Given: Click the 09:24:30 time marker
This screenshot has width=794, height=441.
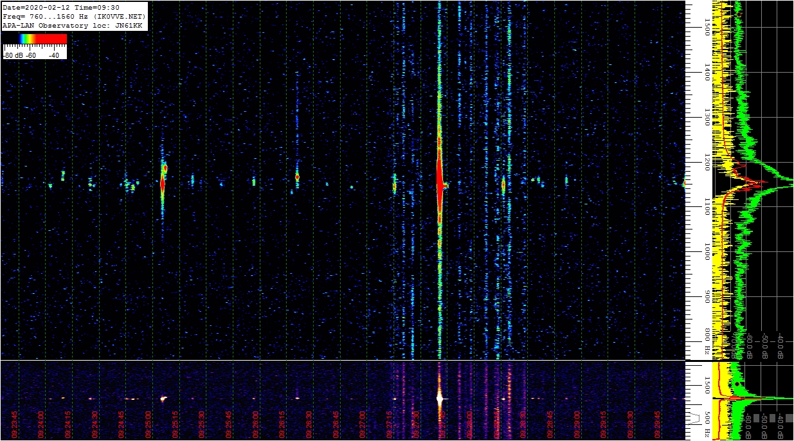Looking at the screenshot, I should pyautogui.click(x=94, y=424).
